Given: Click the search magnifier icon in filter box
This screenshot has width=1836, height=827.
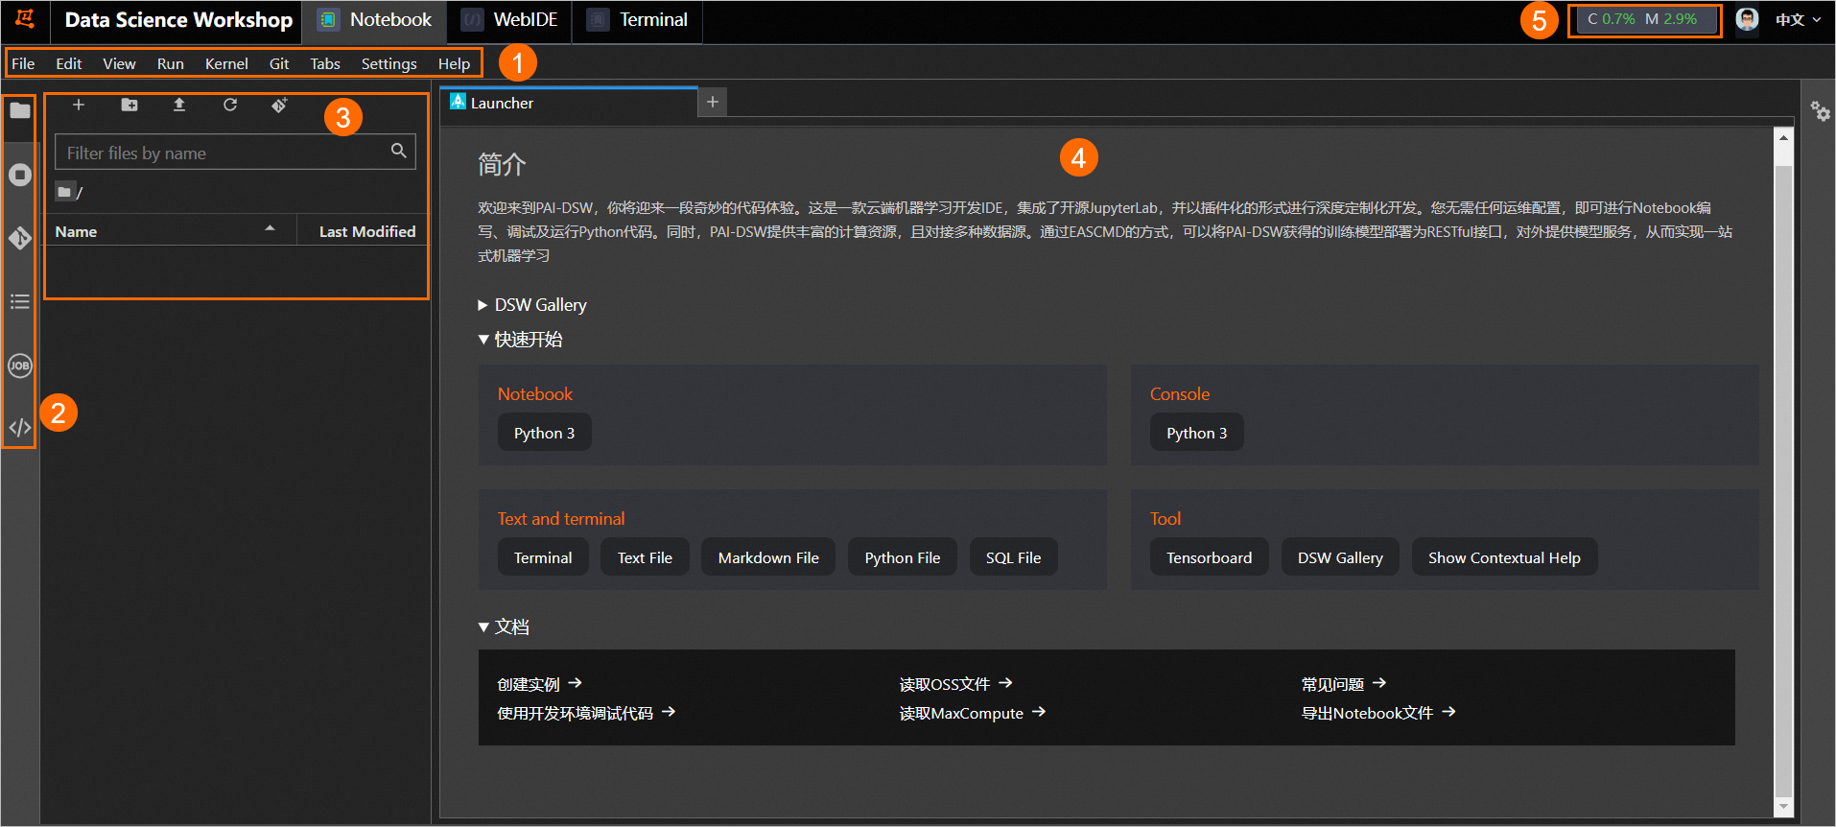Looking at the screenshot, I should tap(399, 151).
